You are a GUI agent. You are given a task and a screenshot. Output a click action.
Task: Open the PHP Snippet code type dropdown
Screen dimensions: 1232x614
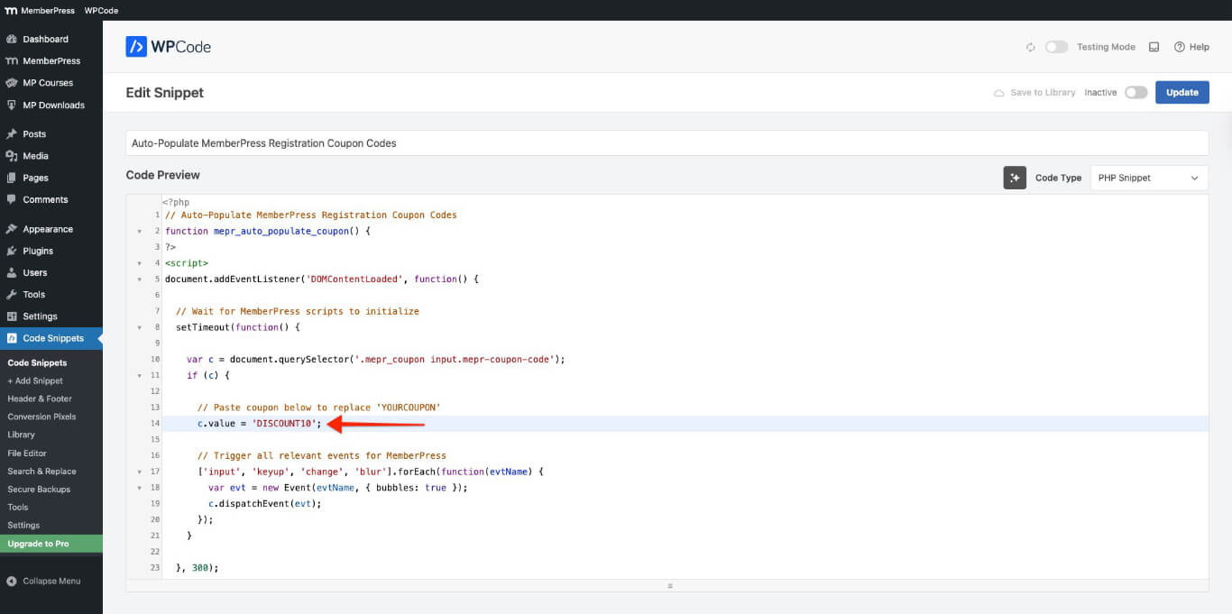[x=1148, y=178]
